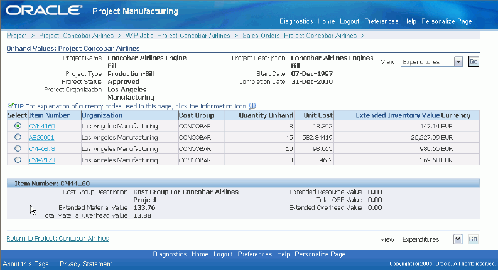
Task: Open Preferences in the top header
Action: click(x=381, y=21)
